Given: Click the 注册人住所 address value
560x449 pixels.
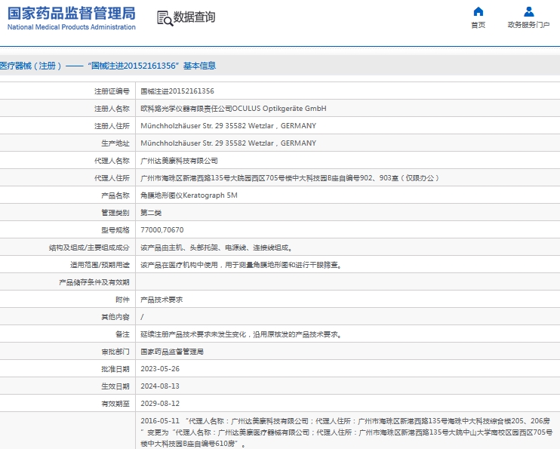Looking at the screenshot, I should point(228,126).
